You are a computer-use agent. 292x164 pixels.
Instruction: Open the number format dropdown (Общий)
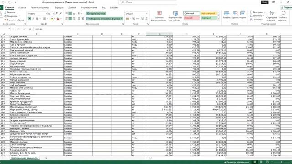pos(137,14)
